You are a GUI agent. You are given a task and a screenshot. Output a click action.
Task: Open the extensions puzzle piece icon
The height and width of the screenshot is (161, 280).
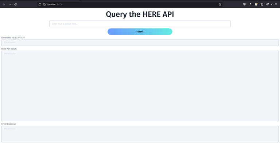point(262,4)
